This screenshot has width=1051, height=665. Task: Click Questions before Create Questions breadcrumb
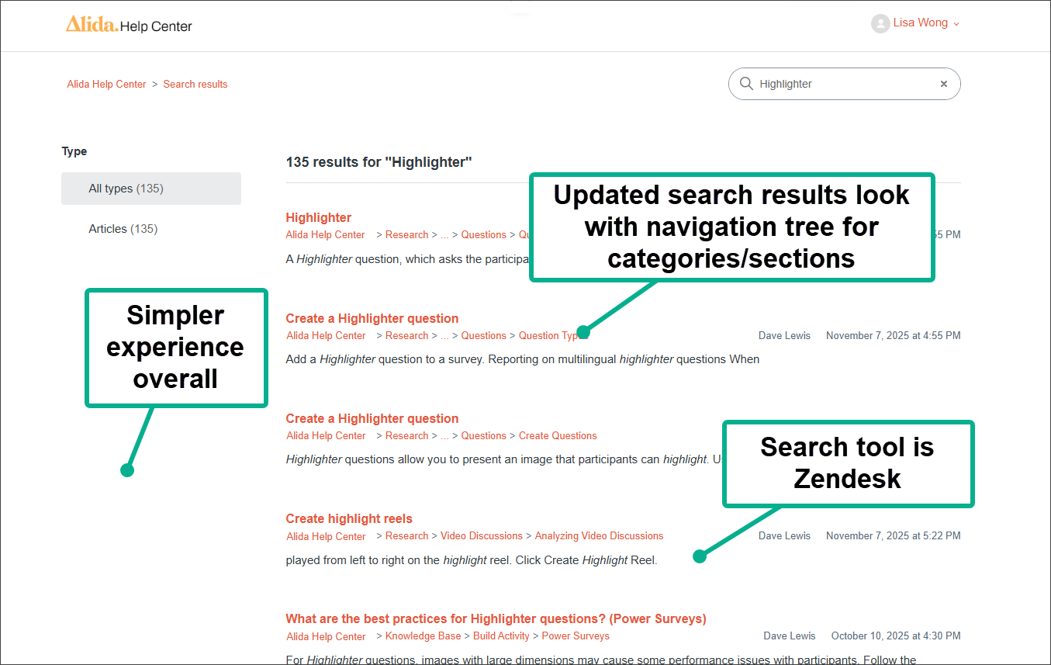tap(483, 435)
